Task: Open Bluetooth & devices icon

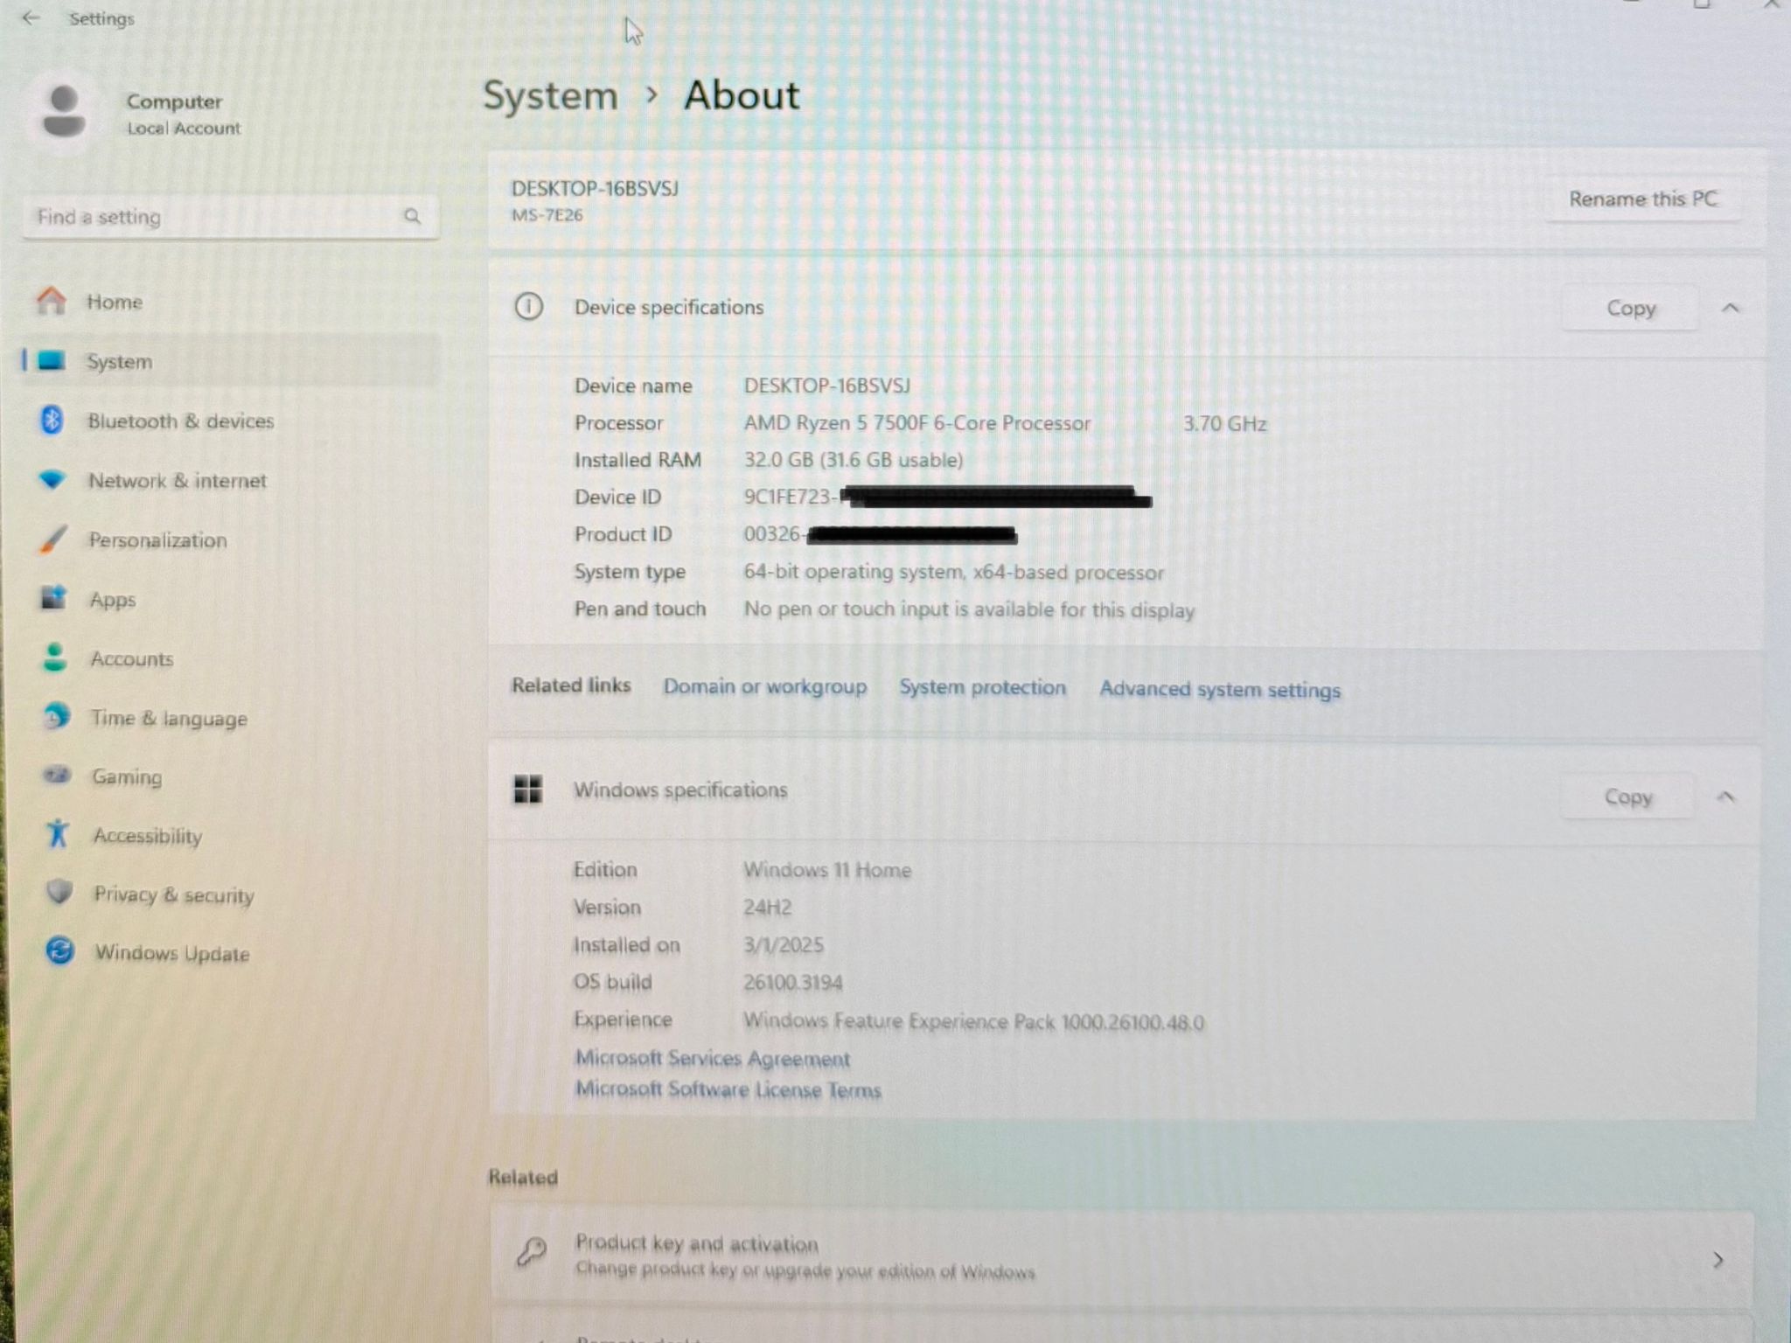Action: (x=52, y=420)
